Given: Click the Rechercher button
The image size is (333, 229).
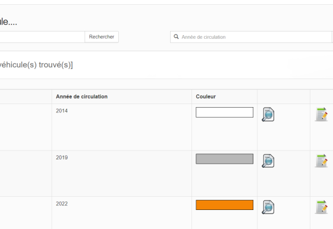Looking at the screenshot, I should pyautogui.click(x=102, y=37).
